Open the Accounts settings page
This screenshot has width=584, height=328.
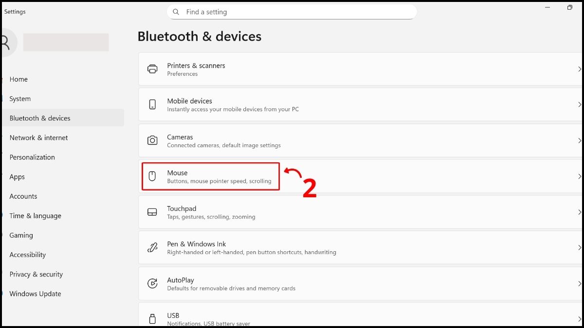[x=23, y=196]
